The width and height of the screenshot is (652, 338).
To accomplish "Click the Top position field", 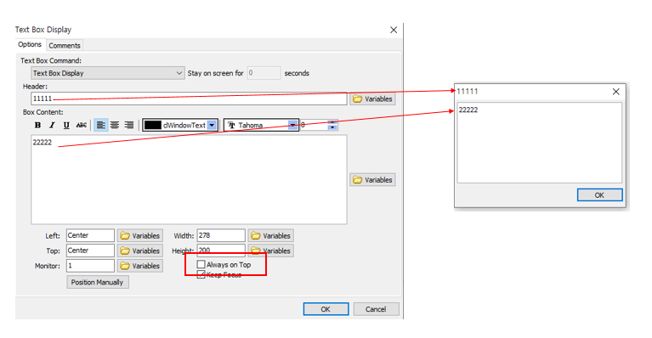I will pyautogui.click(x=90, y=251).
